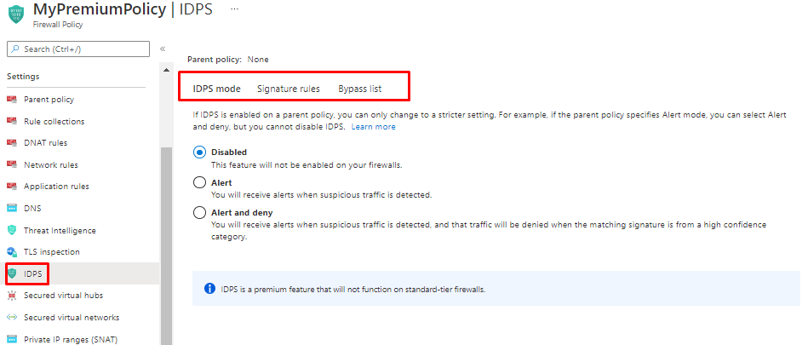This screenshot has height=345, width=808.
Task: Click the TLS inspection icon
Action: pos(12,252)
